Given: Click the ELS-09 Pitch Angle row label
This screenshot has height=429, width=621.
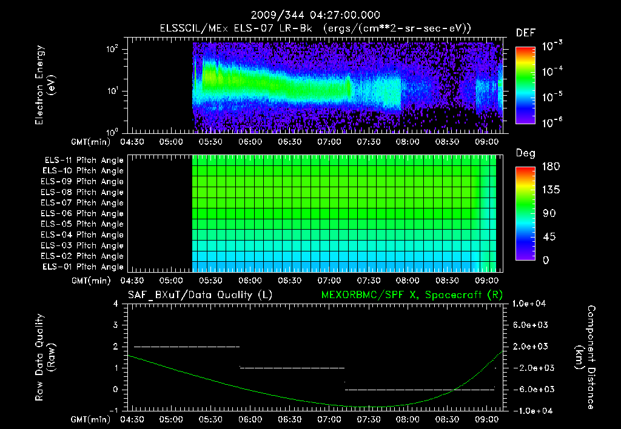Looking at the screenshot, I should (x=82, y=182).
